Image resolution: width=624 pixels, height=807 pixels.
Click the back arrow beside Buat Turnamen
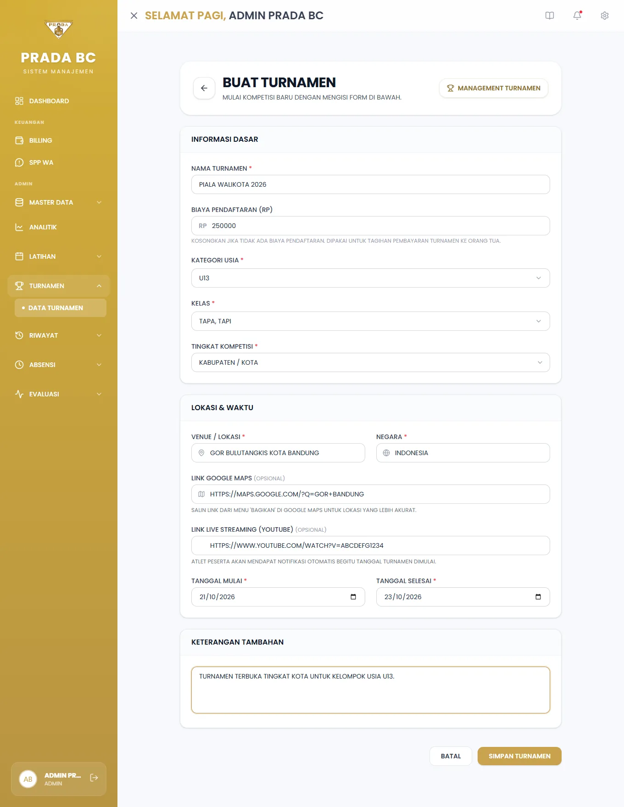[204, 88]
